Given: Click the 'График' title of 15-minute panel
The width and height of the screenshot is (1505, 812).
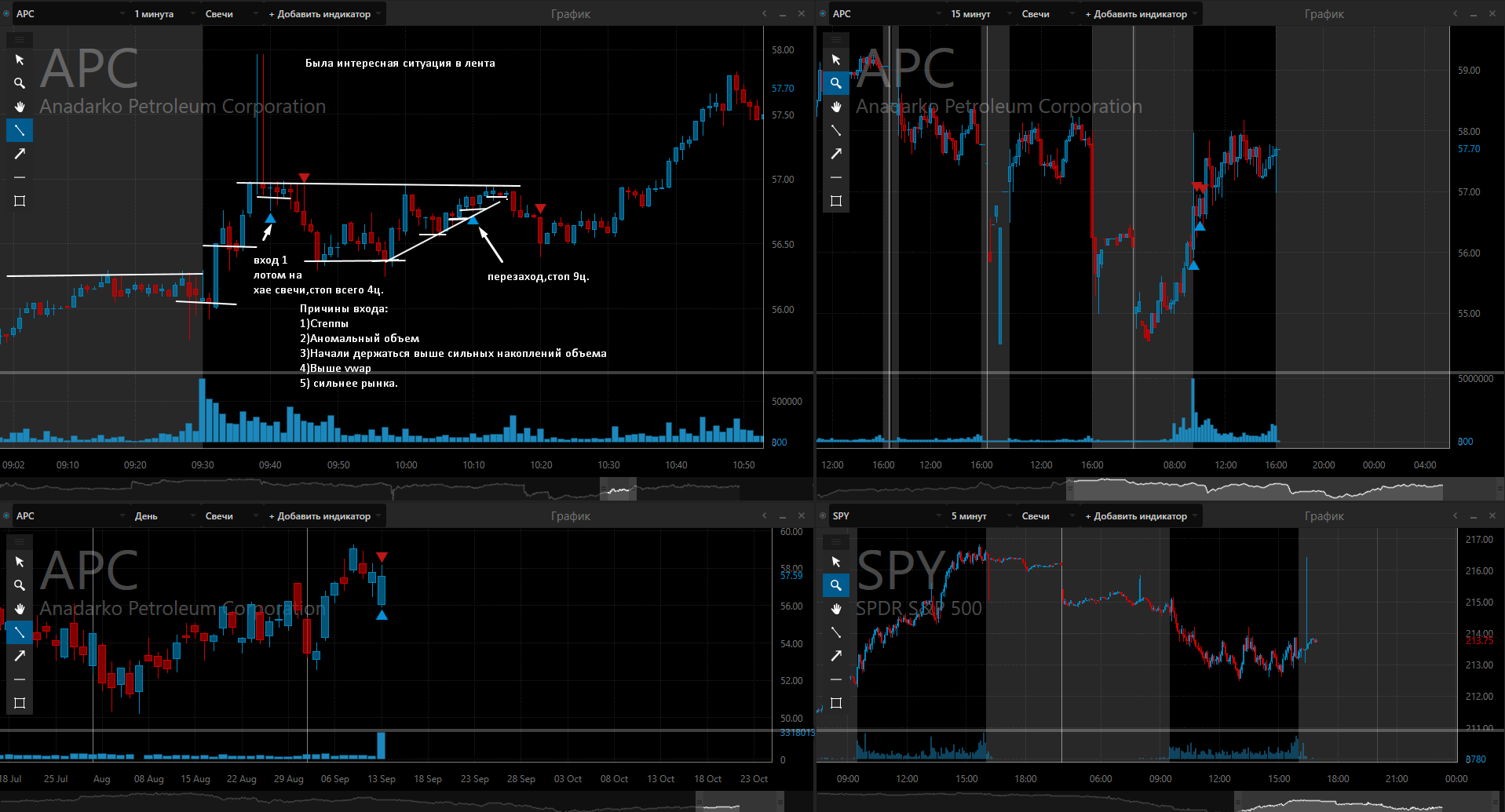Looking at the screenshot, I should [1324, 14].
